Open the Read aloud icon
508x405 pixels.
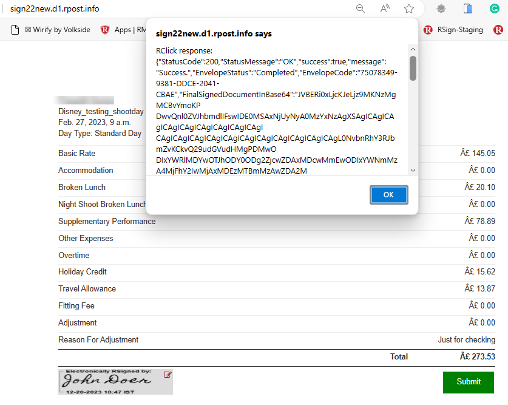click(385, 9)
